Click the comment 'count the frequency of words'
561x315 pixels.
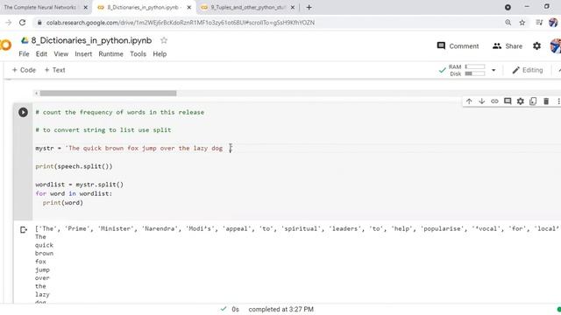coord(120,112)
